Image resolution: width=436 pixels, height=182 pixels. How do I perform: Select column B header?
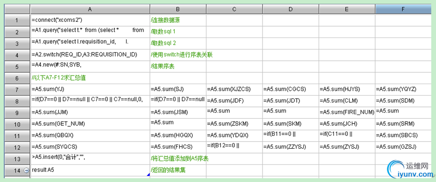tap(178, 9)
